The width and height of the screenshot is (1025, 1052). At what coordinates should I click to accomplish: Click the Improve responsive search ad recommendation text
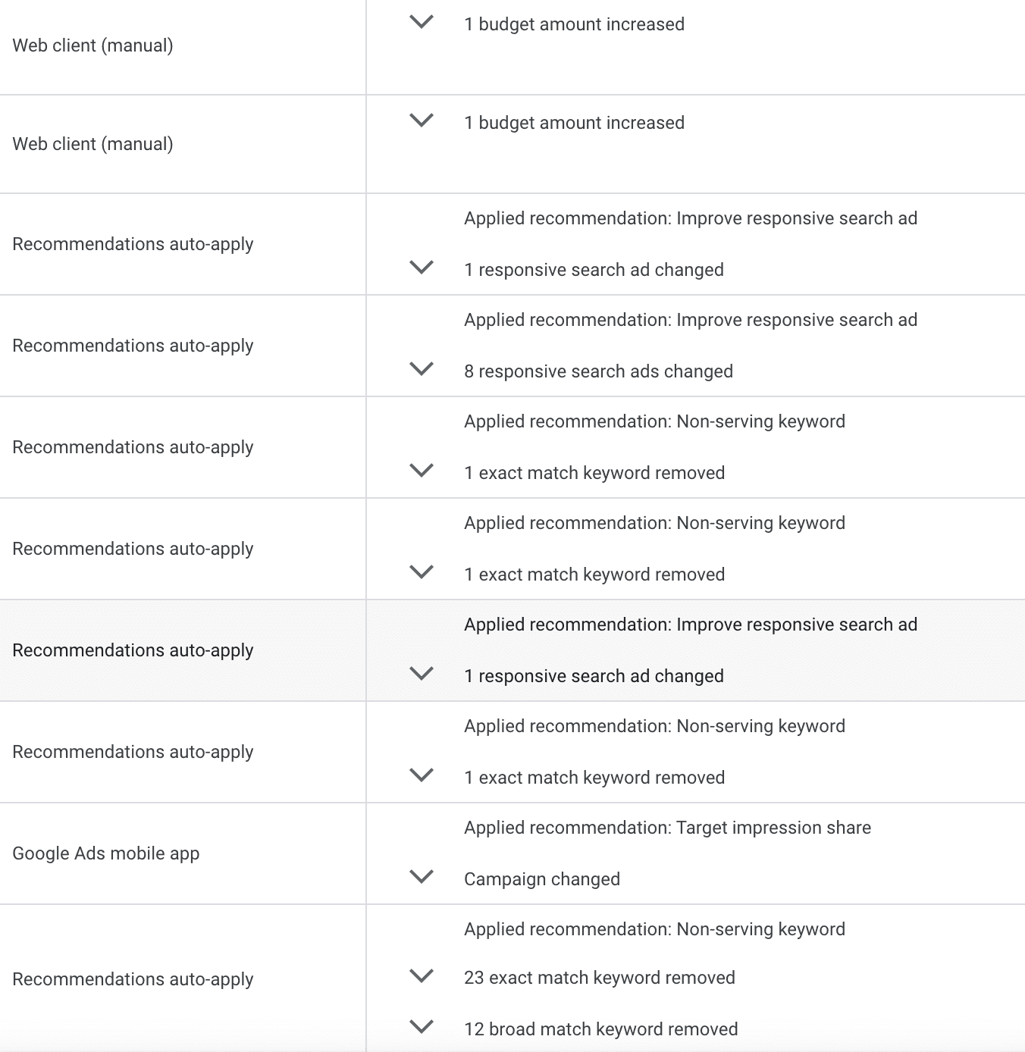point(690,218)
